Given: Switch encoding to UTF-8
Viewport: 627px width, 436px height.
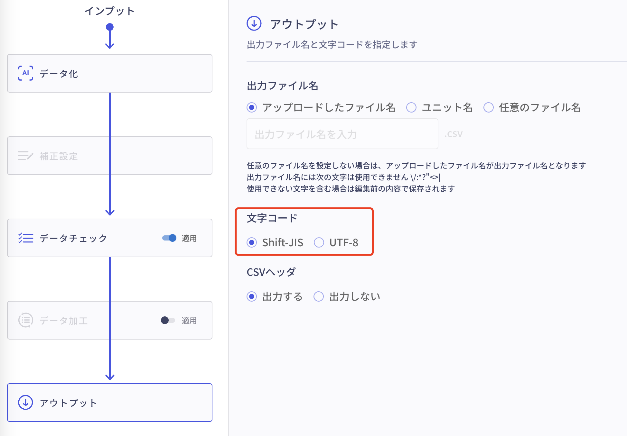Looking at the screenshot, I should click(319, 242).
